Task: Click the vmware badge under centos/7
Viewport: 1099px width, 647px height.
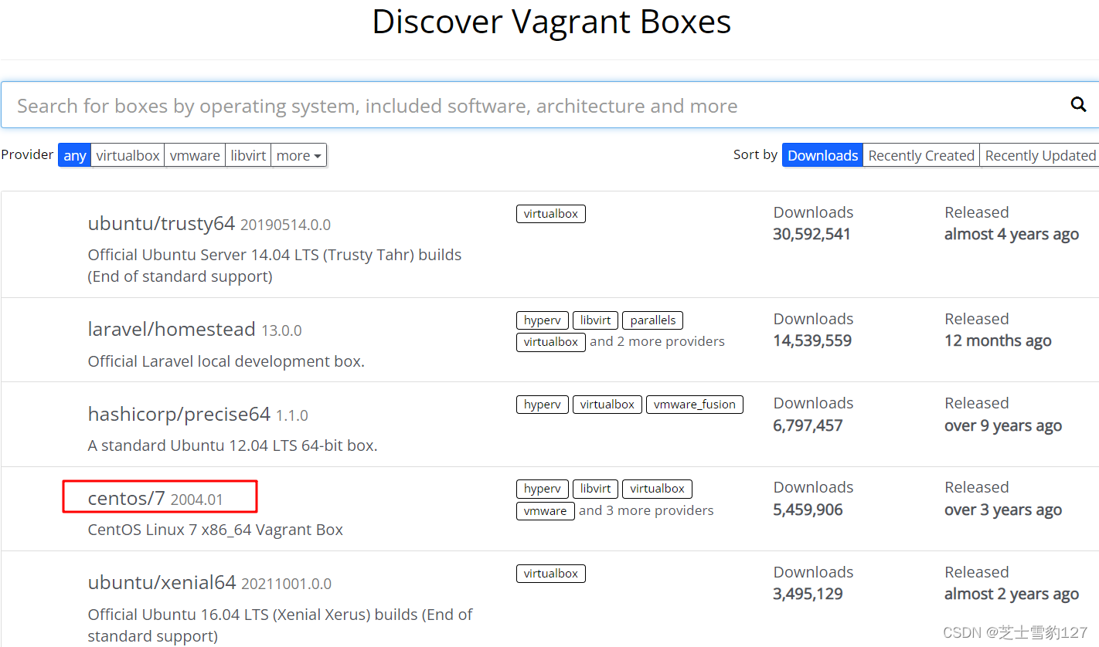Action: (545, 510)
